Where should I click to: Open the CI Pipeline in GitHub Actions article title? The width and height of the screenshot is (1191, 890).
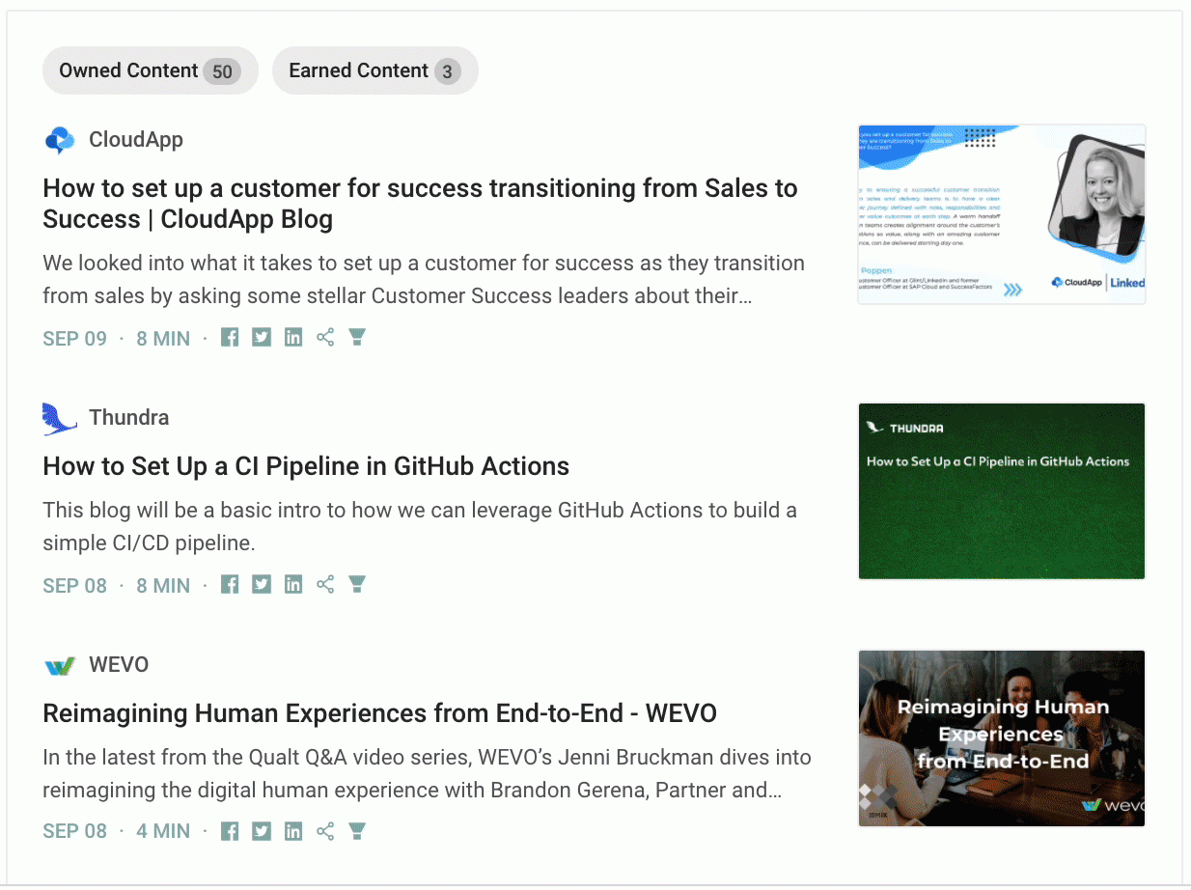[306, 466]
